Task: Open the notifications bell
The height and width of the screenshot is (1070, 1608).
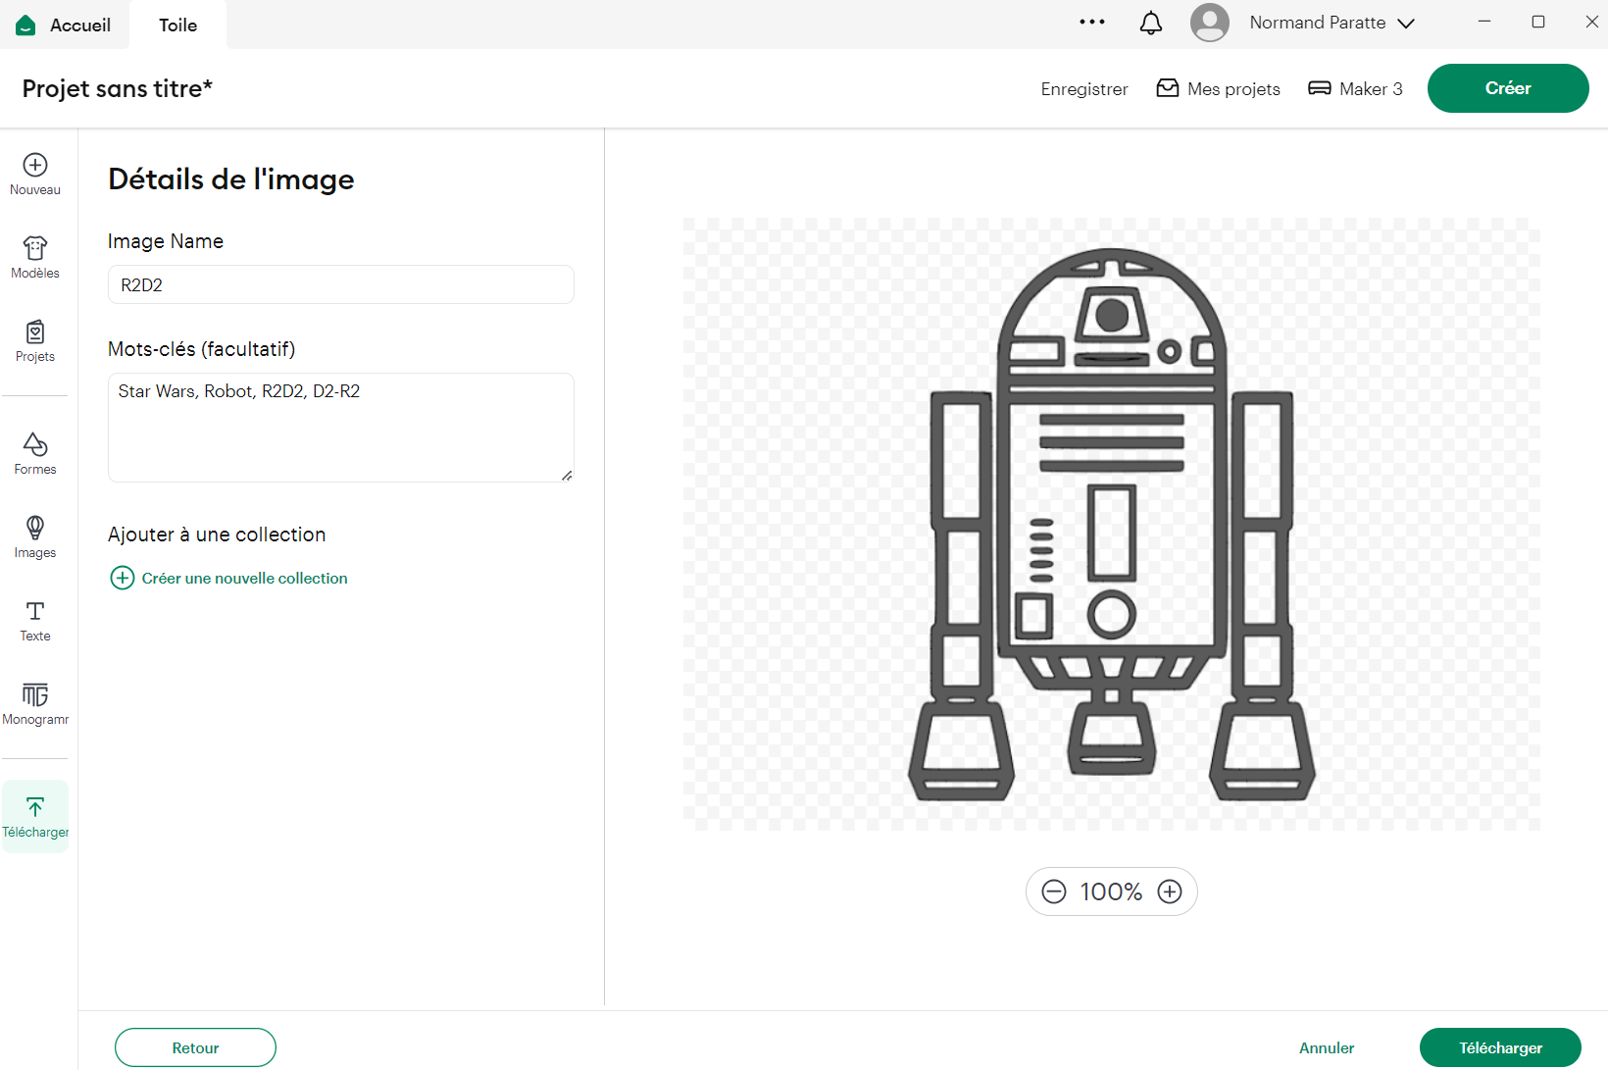Action: [1151, 24]
